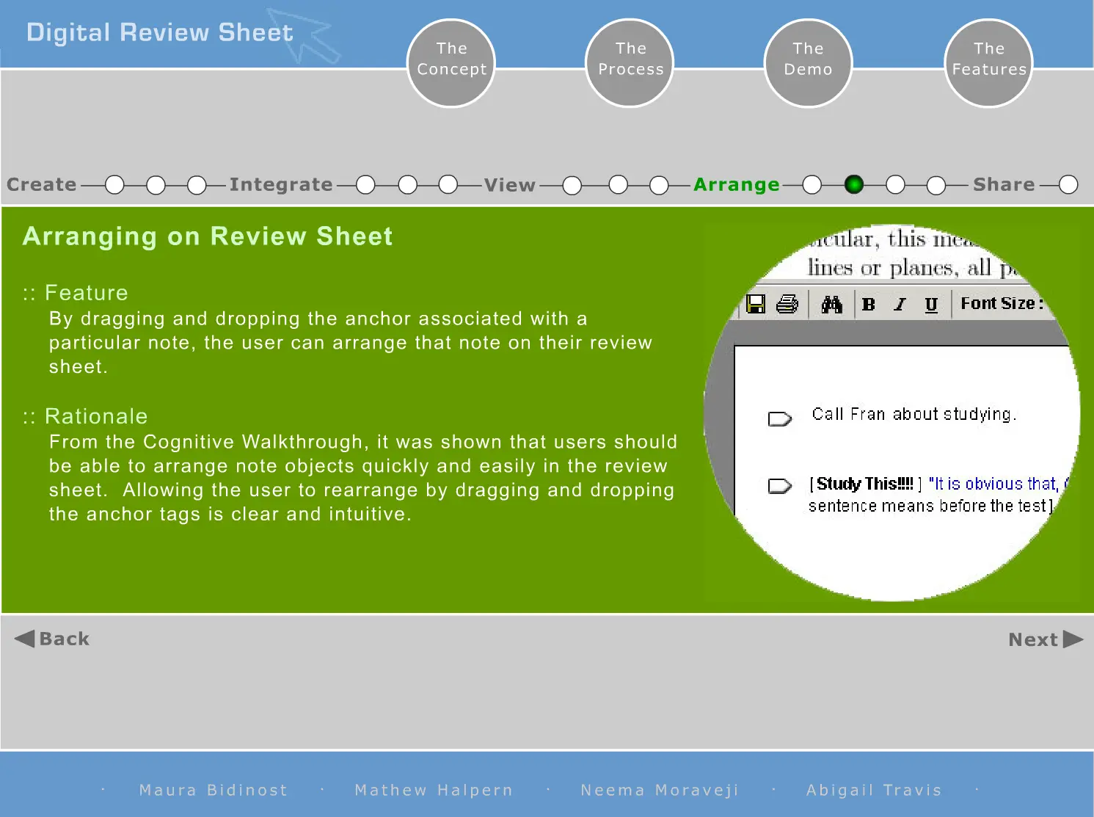Select second step dot after Create

[156, 185]
